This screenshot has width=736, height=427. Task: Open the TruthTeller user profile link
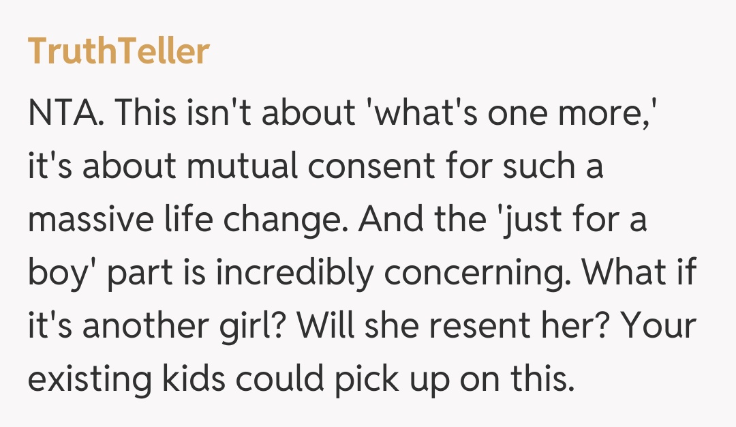coord(119,52)
